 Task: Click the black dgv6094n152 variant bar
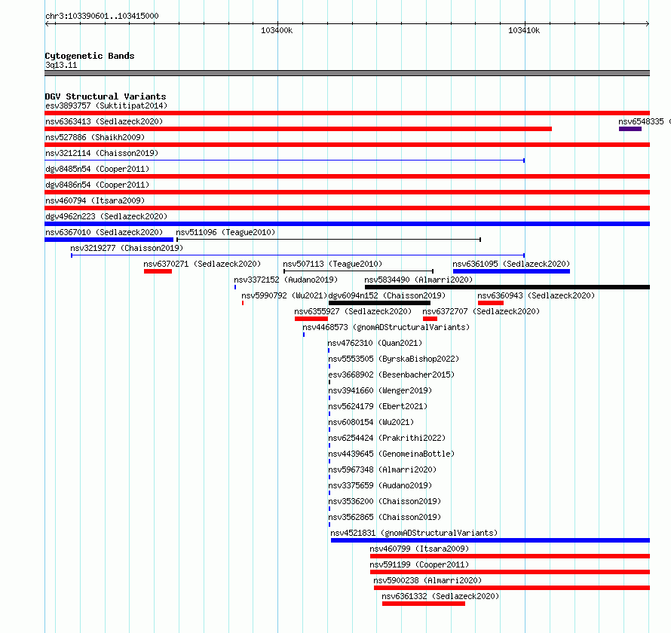(x=379, y=303)
